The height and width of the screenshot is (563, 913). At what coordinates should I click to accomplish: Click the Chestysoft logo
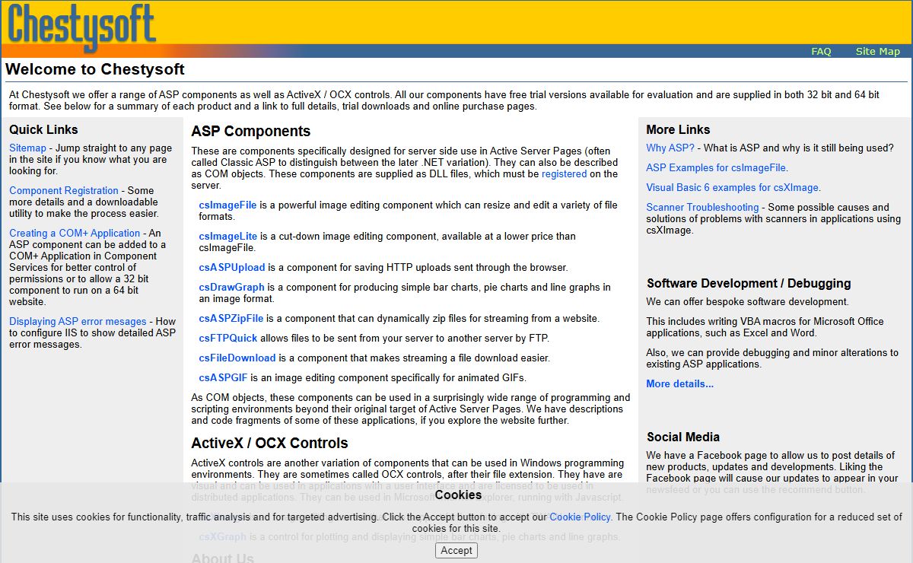81,27
